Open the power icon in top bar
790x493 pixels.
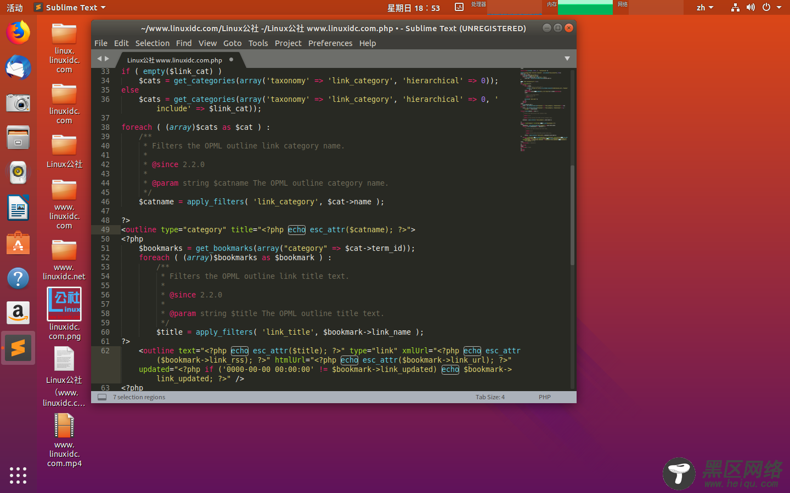pos(766,7)
